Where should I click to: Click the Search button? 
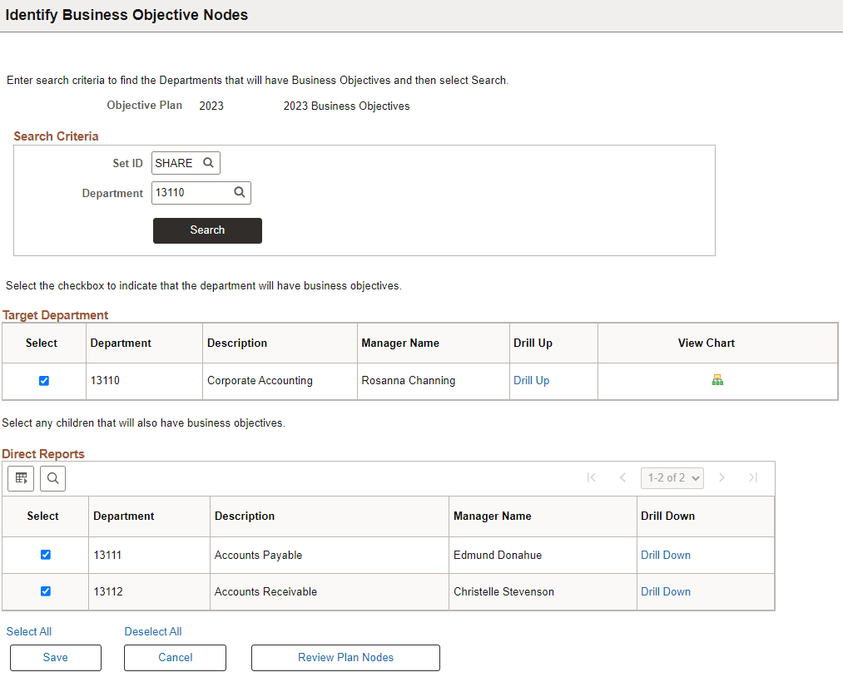coord(207,230)
